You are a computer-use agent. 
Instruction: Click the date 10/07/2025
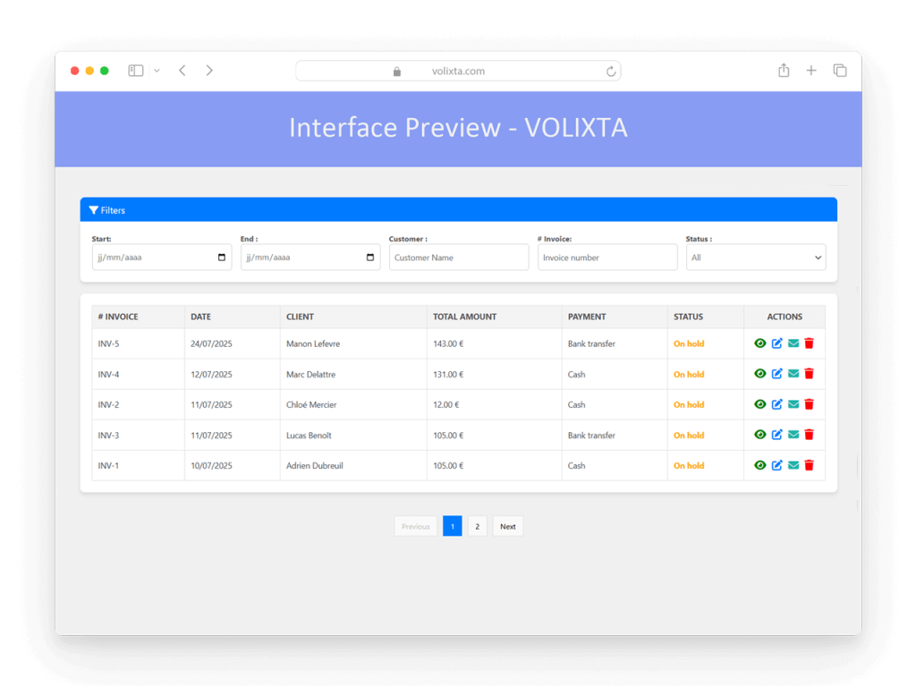[211, 466]
